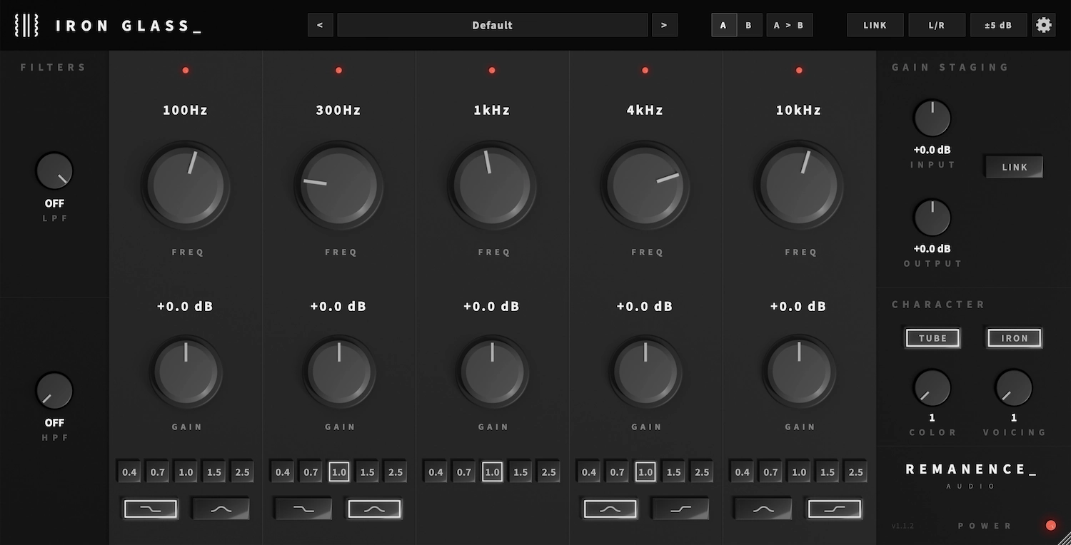Click the VOICING knob

tap(1014, 388)
